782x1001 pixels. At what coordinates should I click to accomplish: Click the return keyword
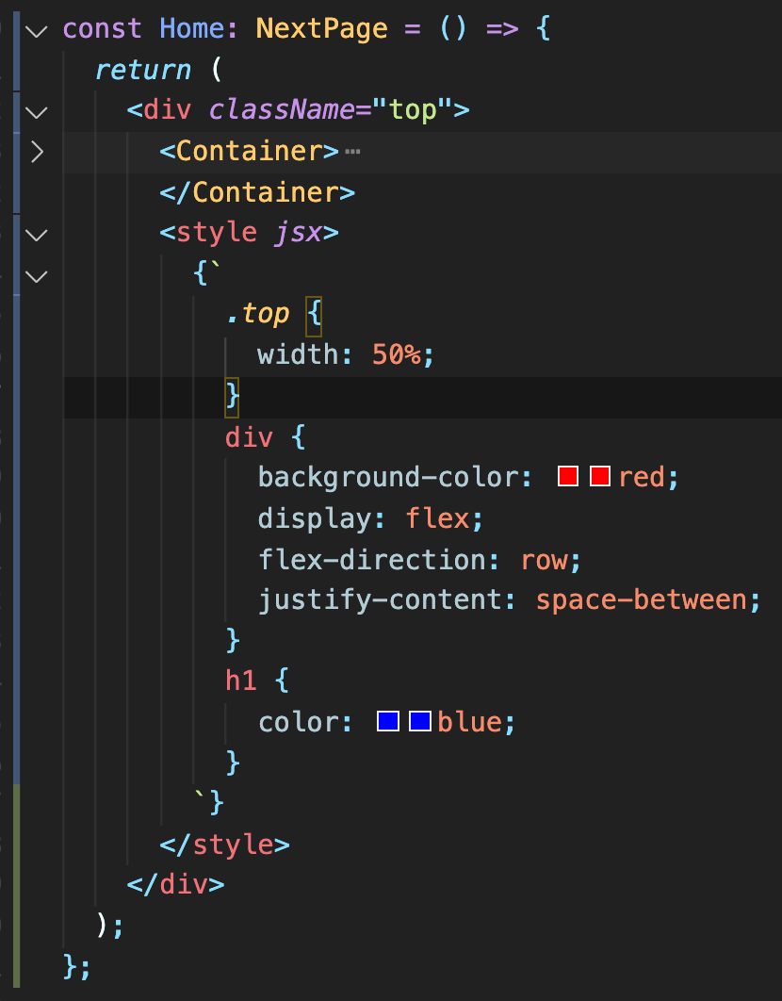pos(143,70)
